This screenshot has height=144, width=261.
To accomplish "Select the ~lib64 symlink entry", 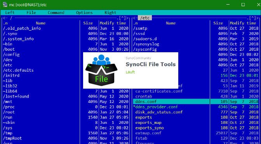I will pos(10,91).
